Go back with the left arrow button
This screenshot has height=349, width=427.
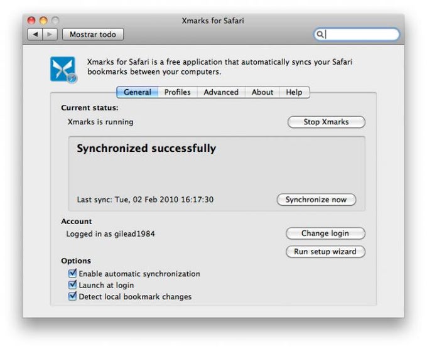[x=35, y=35]
